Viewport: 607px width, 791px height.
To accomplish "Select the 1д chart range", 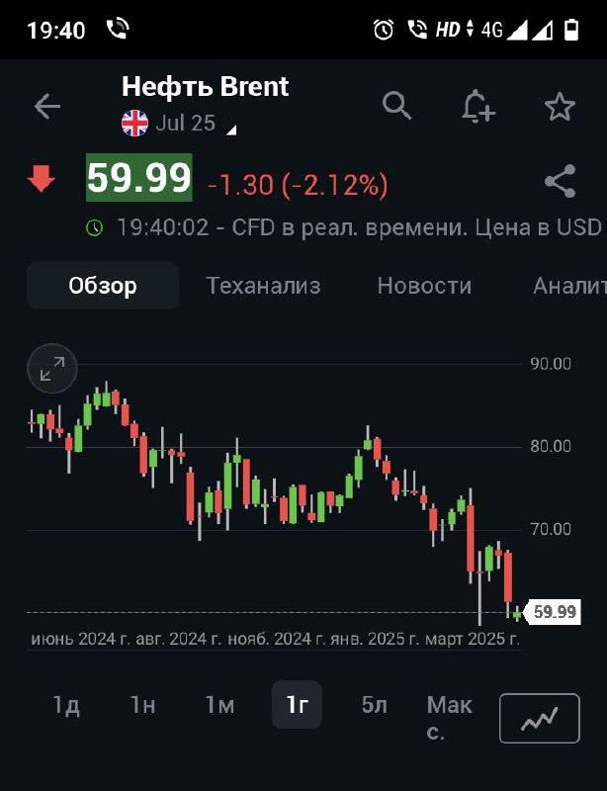I will click(x=66, y=705).
